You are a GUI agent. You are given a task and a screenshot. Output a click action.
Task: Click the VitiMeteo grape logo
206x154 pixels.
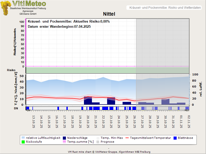point(5,8)
